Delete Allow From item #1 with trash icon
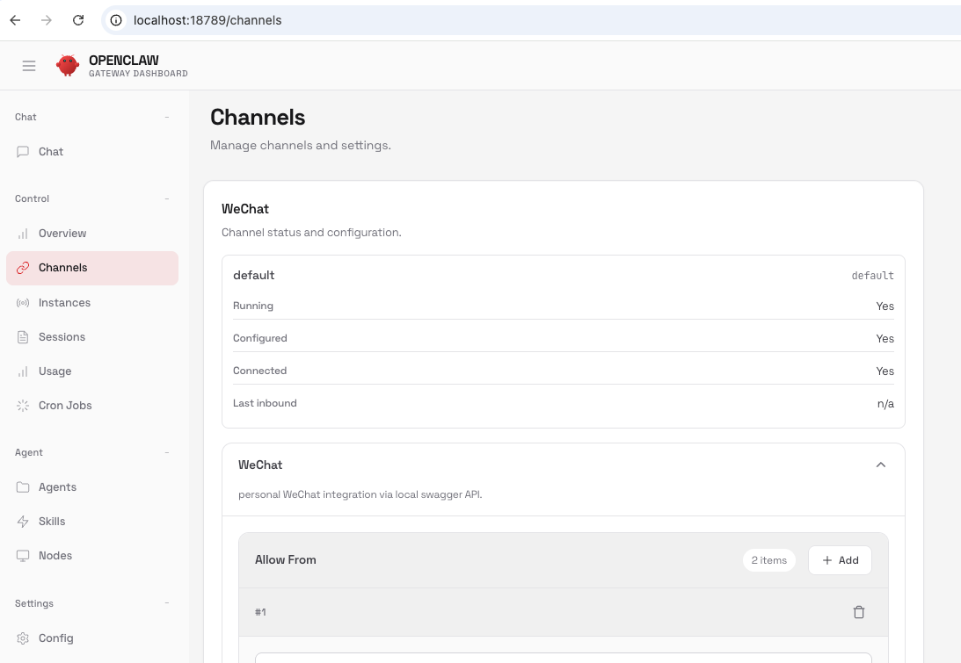 pyautogui.click(x=859, y=612)
